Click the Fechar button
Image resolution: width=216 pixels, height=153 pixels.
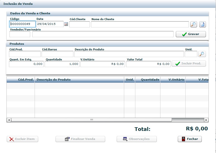click(189, 139)
